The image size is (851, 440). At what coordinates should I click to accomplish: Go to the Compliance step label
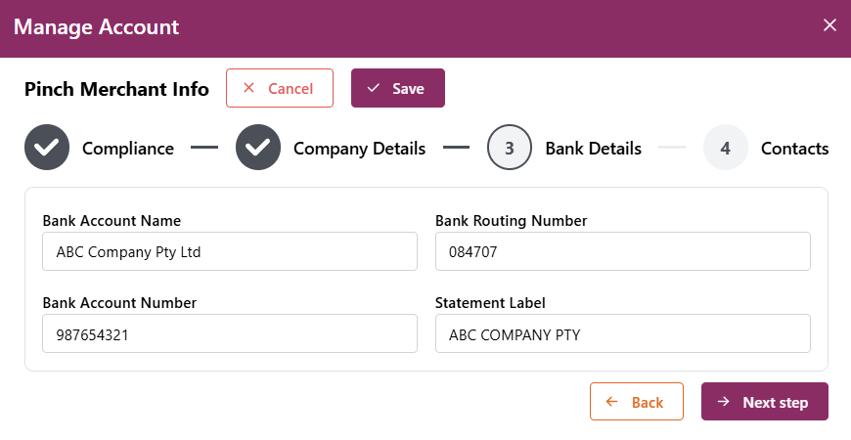click(x=128, y=149)
